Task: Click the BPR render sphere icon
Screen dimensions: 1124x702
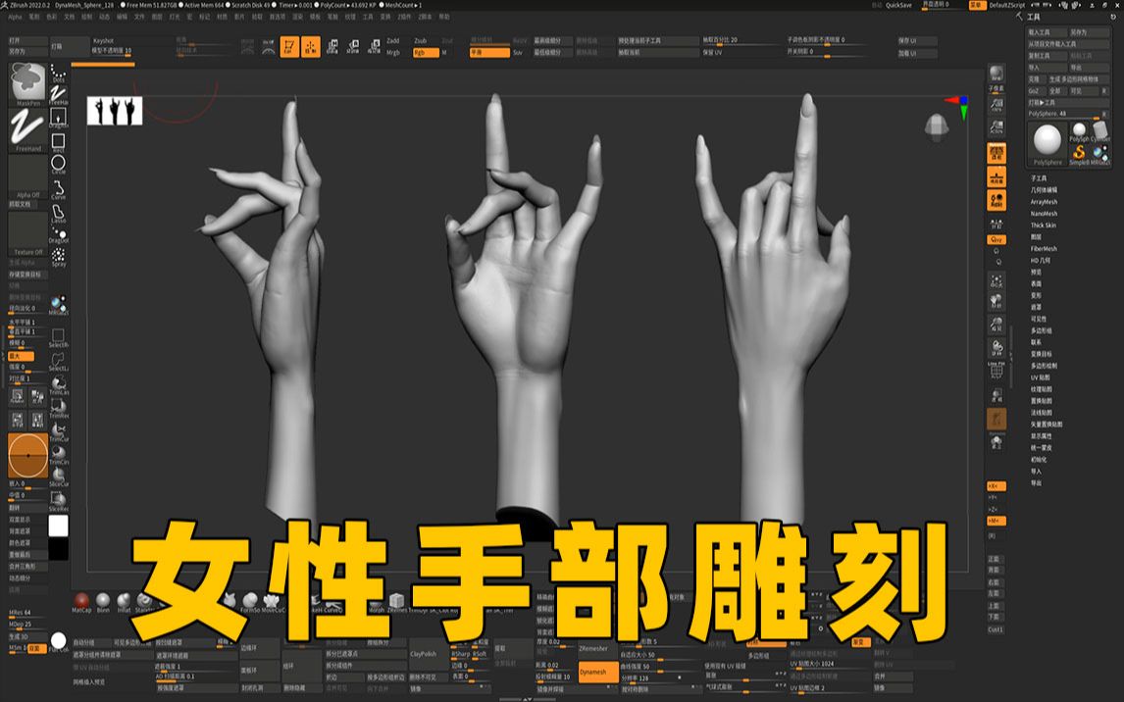Action: tap(996, 73)
